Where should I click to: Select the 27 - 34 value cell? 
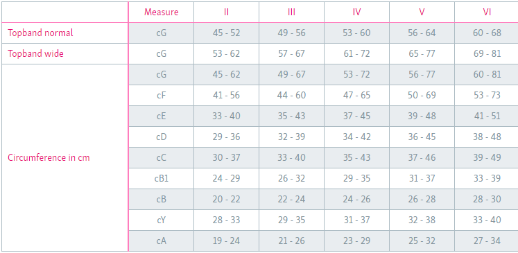pyautogui.click(x=487, y=241)
